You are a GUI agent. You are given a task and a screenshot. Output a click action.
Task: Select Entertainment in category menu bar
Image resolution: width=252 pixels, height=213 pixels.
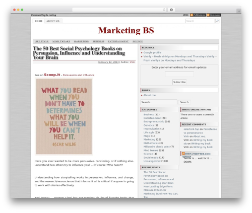[118, 41]
